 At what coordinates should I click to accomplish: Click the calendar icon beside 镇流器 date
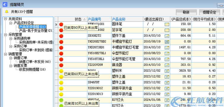[x=167, y=65]
